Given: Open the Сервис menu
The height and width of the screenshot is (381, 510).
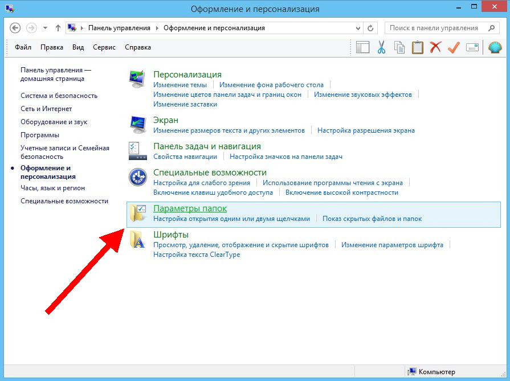Looking at the screenshot, I should [x=104, y=47].
